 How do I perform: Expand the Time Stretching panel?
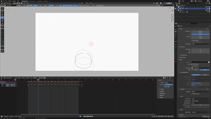pos(184,55)
